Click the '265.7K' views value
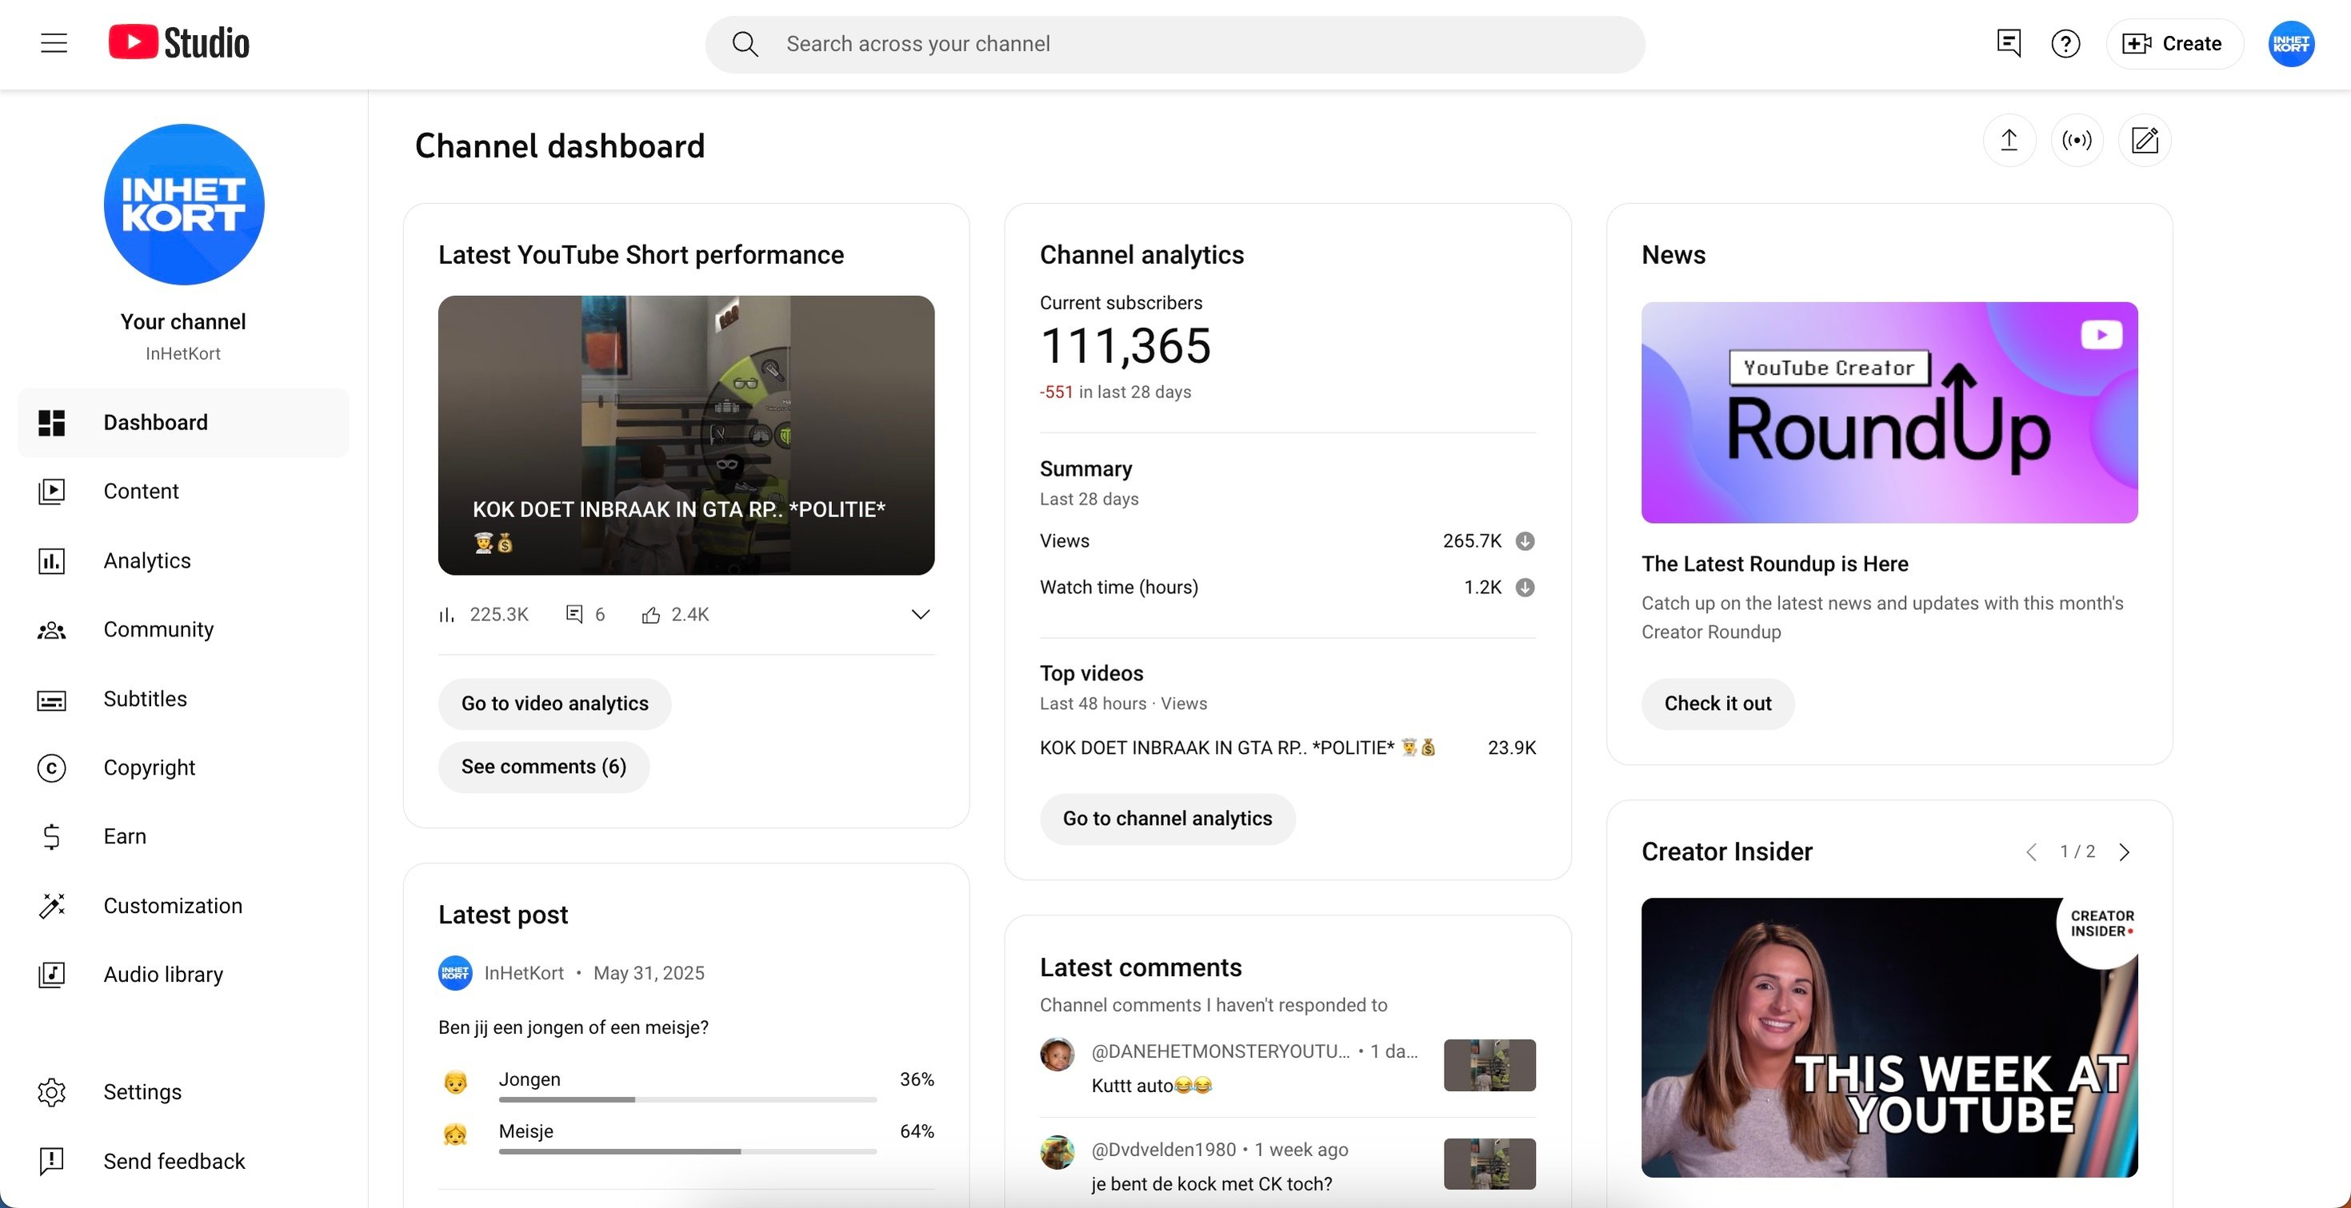This screenshot has height=1208, width=2351. pyautogui.click(x=1471, y=541)
